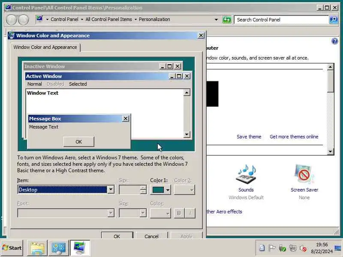343x257 pixels.
Task: Click Message Text in the preview
Action: [44, 127]
